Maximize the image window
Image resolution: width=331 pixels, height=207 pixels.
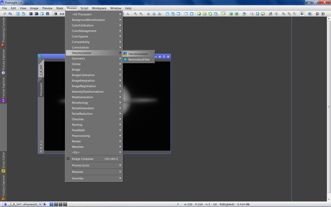164,57
